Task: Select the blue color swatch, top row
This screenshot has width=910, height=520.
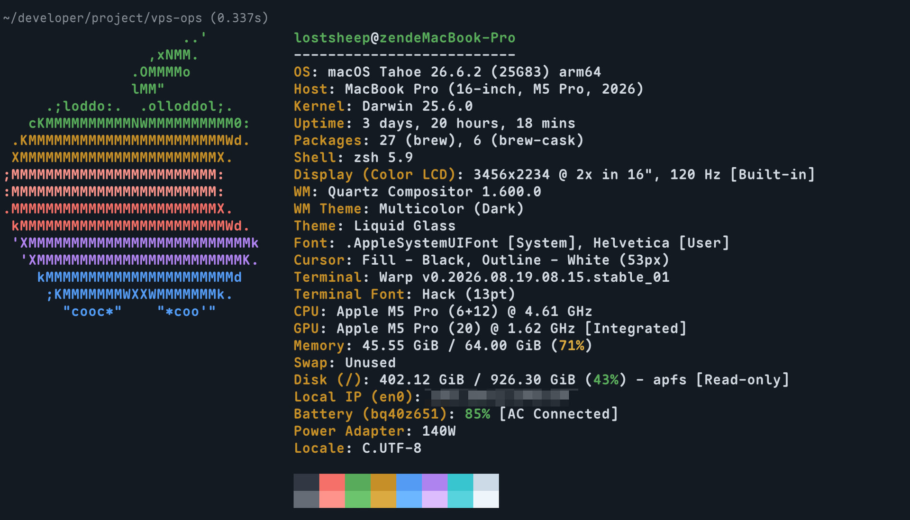Action: pyautogui.click(x=409, y=482)
